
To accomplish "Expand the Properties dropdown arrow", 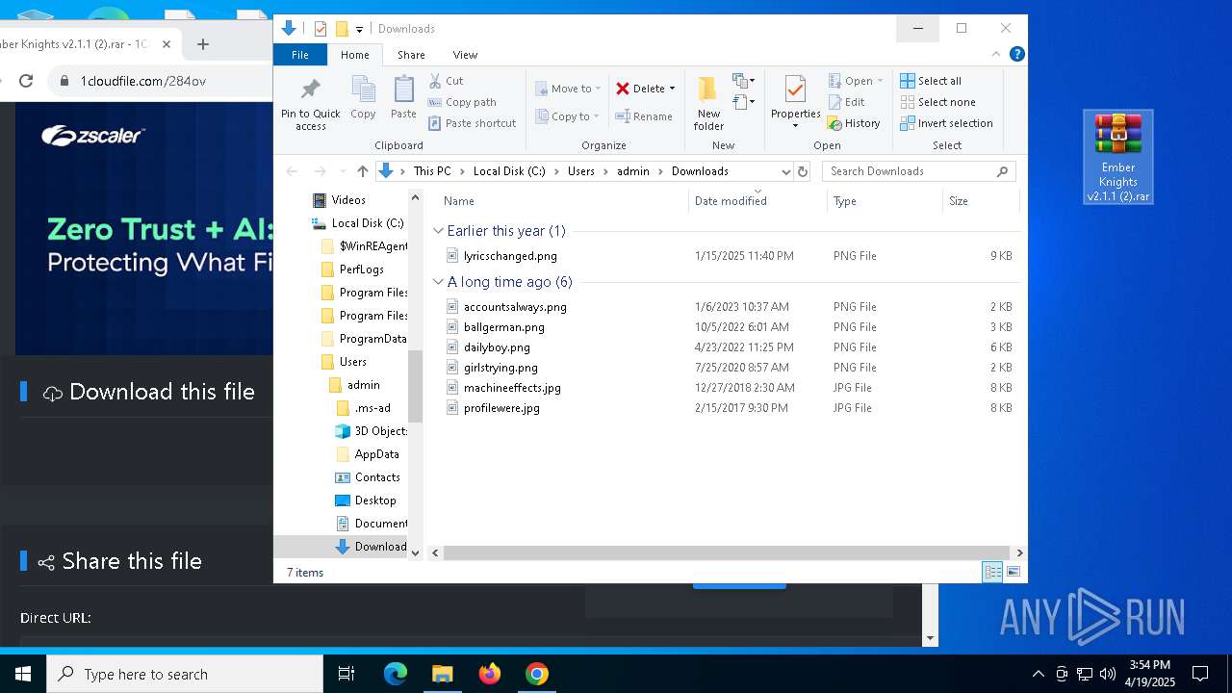I will click(x=795, y=127).
